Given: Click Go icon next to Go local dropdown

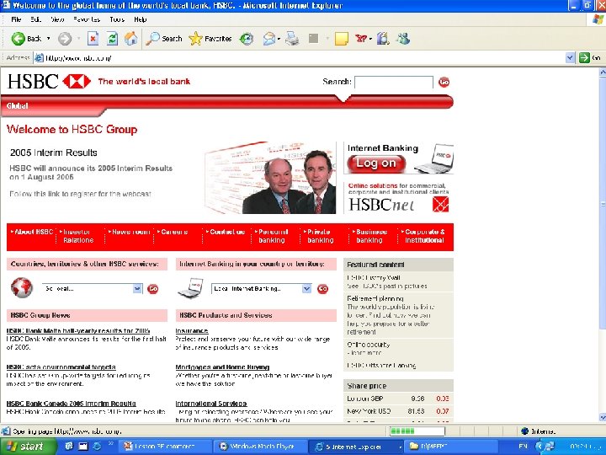Looking at the screenshot, I should coord(153,289).
